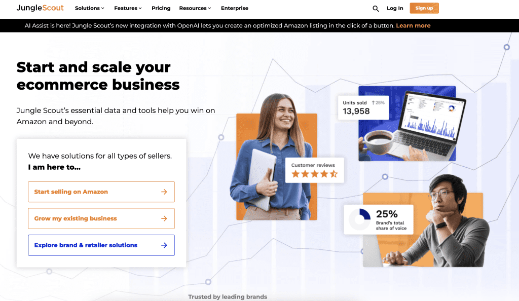Click arrow in Explore brand & retailer solutions
The image size is (519, 301).
tap(164, 245)
